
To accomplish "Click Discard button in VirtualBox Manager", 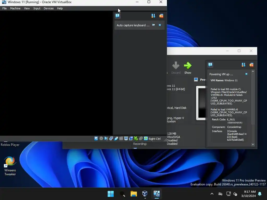I will [x=176, y=68].
